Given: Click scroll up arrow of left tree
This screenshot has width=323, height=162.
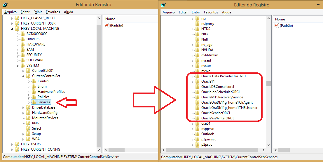Looking at the screenshot, I should tap(99, 18).
